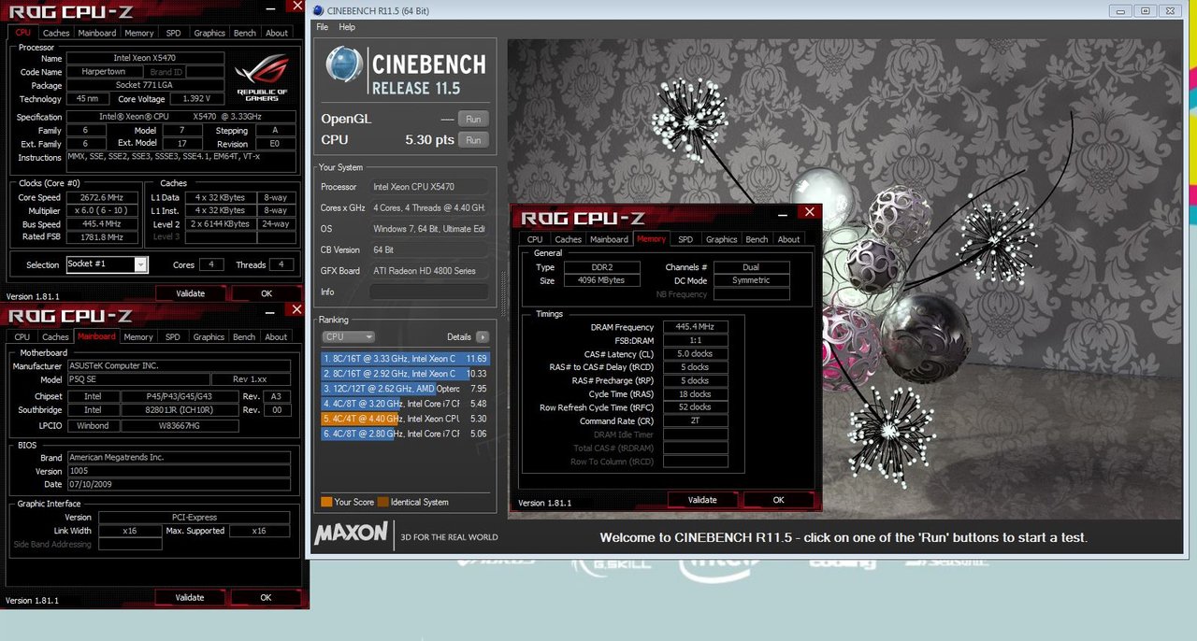Open SPD tab in Processor CPU-Z window

pyautogui.click(x=173, y=33)
